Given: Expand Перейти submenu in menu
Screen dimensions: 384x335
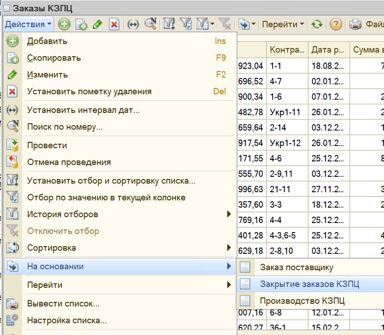Looking at the screenshot, I should (120, 285).
